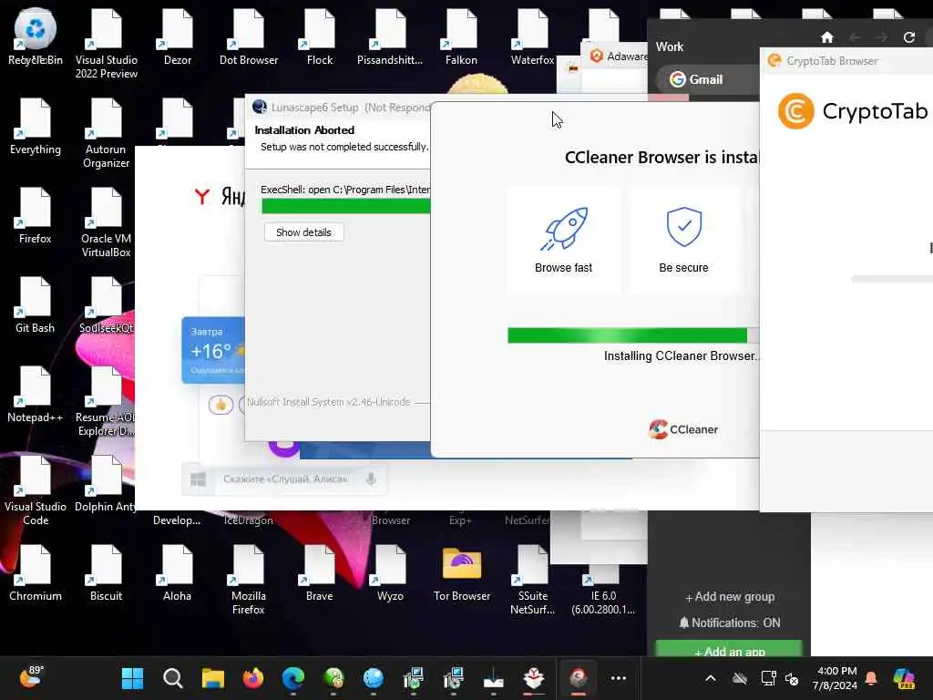Open the Recycle Bin desktop icon
This screenshot has width=933, height=700.
[36, 36]
